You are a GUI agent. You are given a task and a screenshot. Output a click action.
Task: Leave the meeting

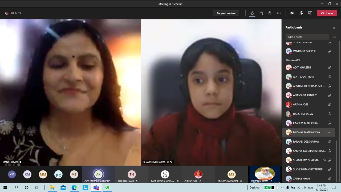tap(327, 13)
